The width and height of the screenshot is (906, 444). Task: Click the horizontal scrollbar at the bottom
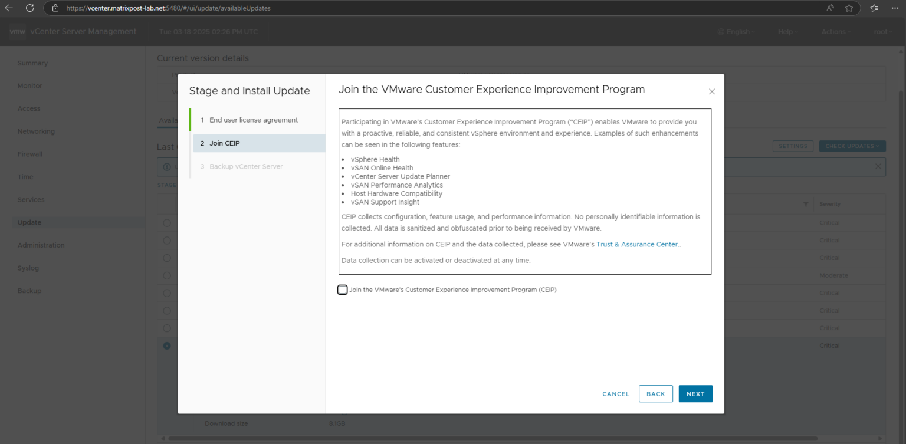[x=472, y=438]
